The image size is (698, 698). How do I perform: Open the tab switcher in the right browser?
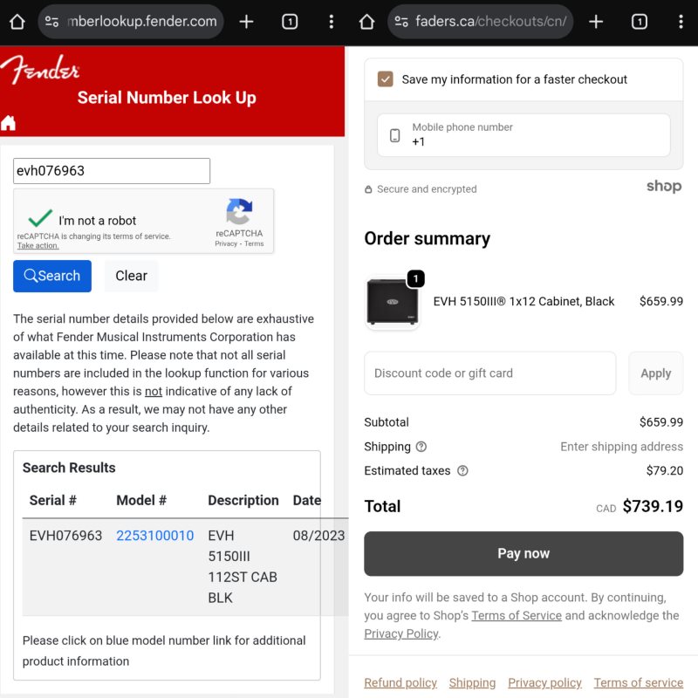639,22
